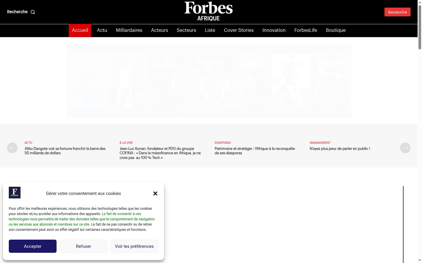Refuse cookies with Refuser button
This screenshot has height=263, width=422.
[84, 246]
